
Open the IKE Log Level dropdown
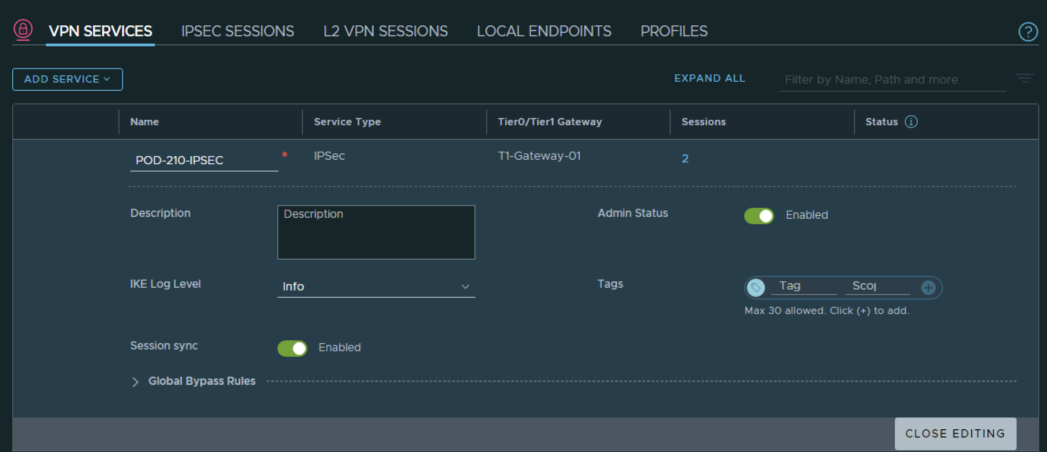[376, 287]
